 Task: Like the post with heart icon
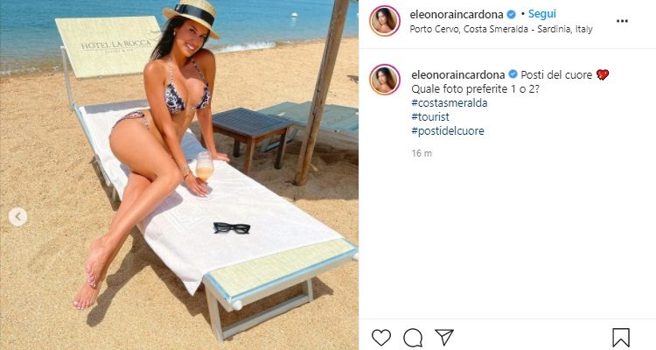[x=381, y=337]
